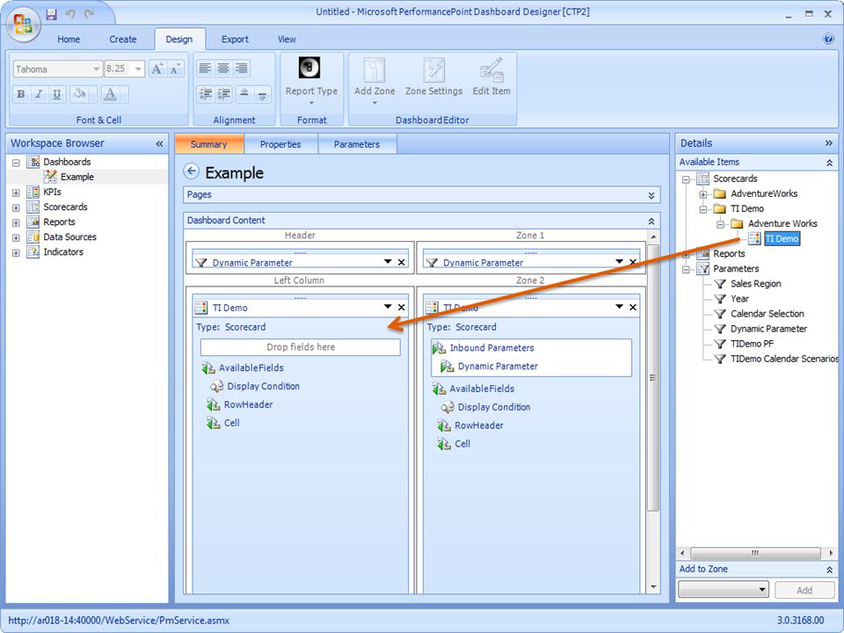Viewport: 844px width, 633px height.
Task: Toggle Italic formatting
Action: point(39,94)
